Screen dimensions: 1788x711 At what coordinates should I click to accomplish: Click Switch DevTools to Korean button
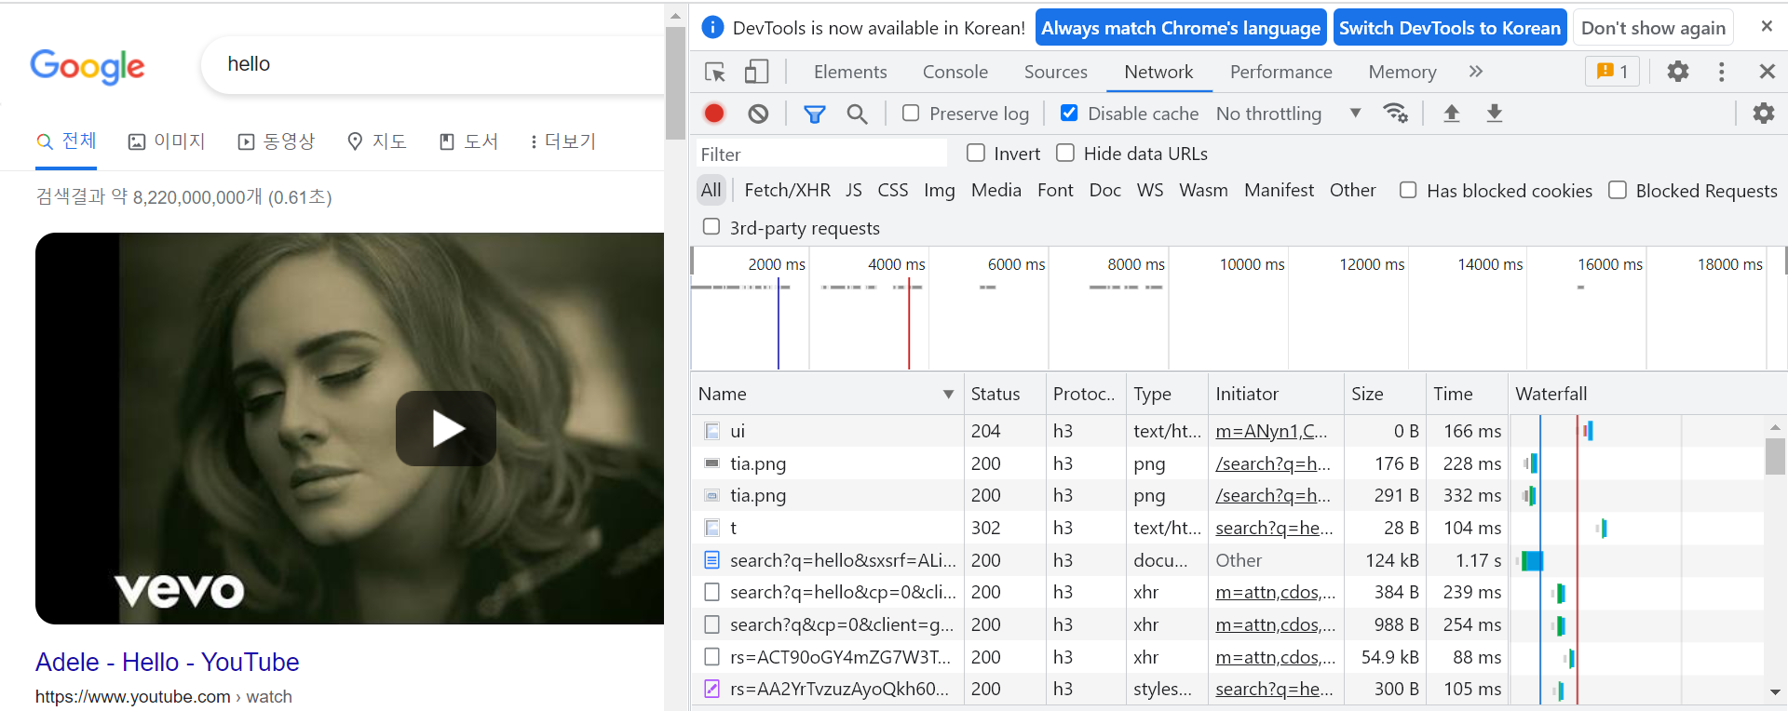[x=1450, y=28]
